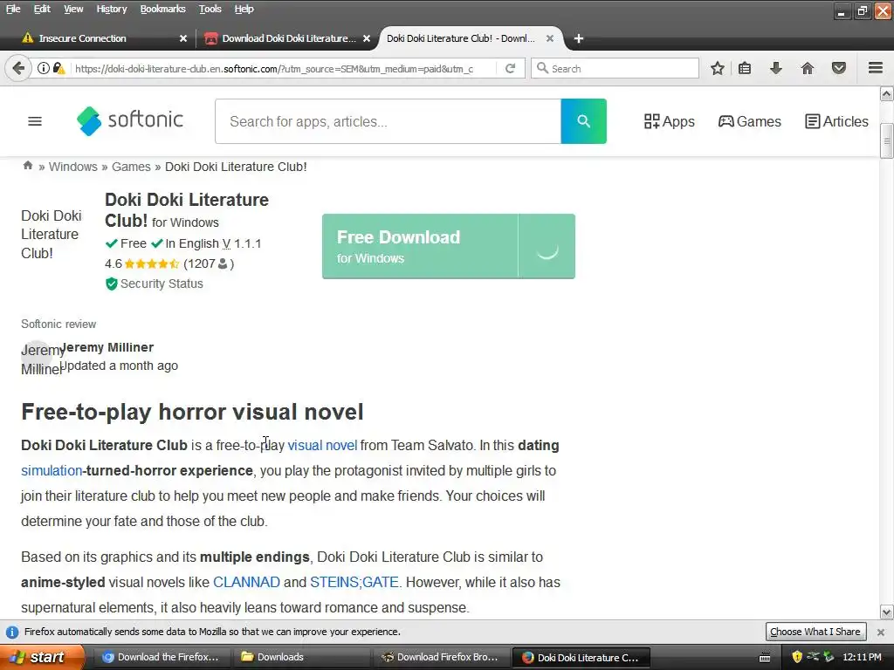
Task: Submit Softonic search with magnifier button
Action: pyautogui.click(x=583, y=120)
